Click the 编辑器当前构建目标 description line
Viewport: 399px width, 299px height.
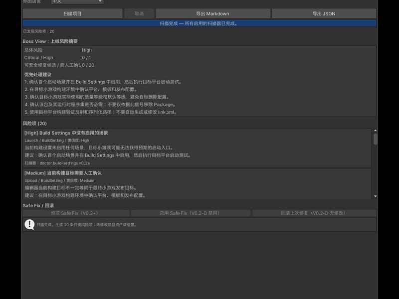point(81,188)
